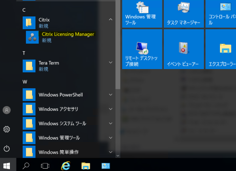Select Citrix Licensing Manager label
The width and height of the screenshot is (236, 171).
tap(68, 34)
